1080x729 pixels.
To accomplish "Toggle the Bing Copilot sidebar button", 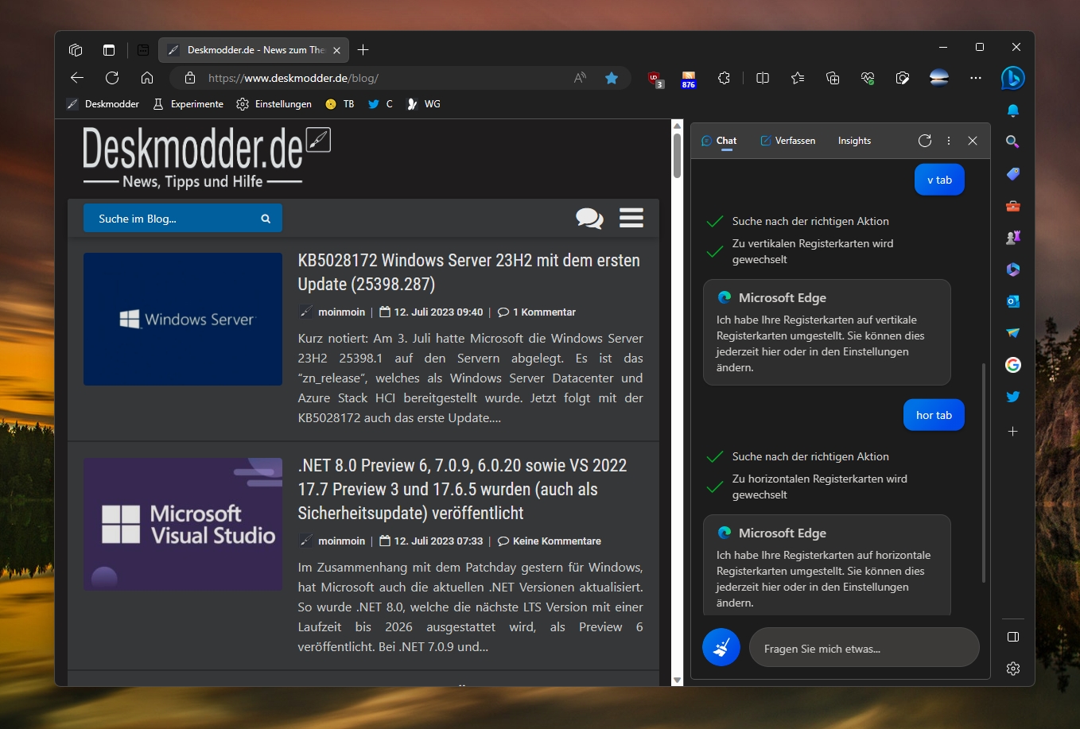I will (1012, 78).
